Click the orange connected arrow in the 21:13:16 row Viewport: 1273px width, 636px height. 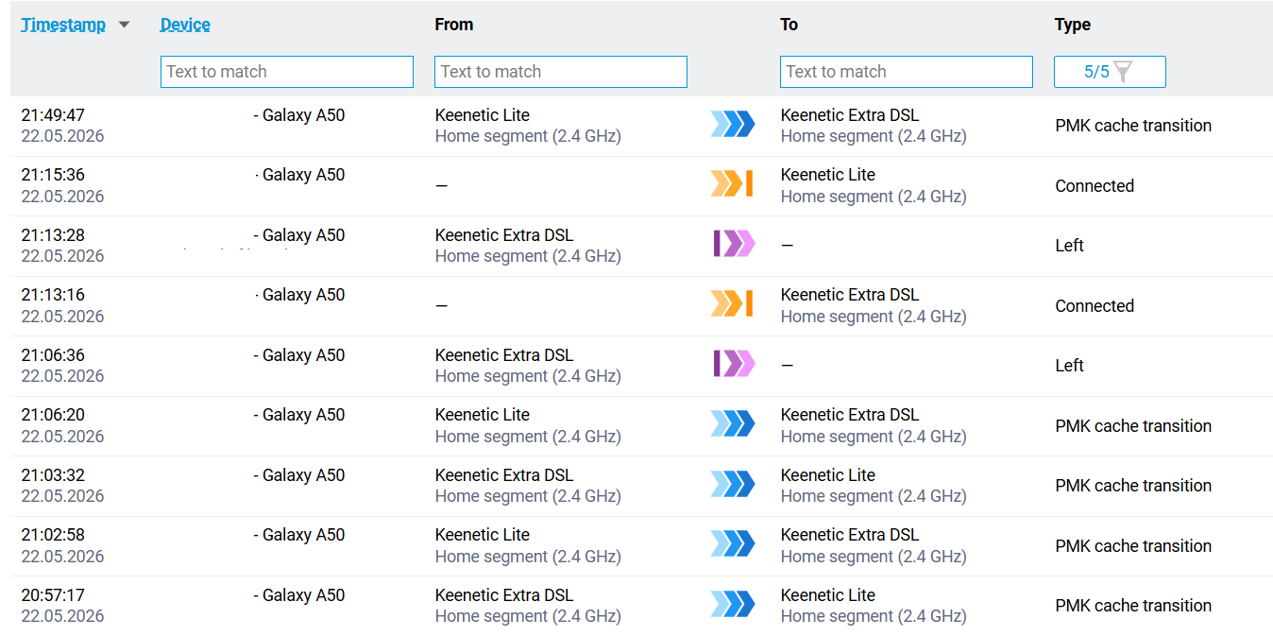(733, 304)
